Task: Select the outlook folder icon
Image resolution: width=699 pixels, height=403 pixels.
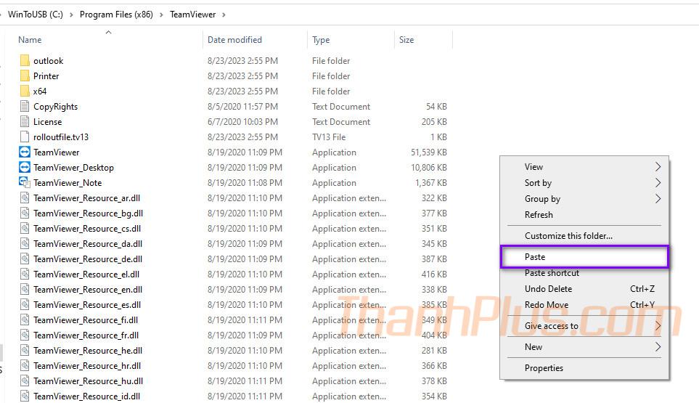Action: [x=25, y=61]
